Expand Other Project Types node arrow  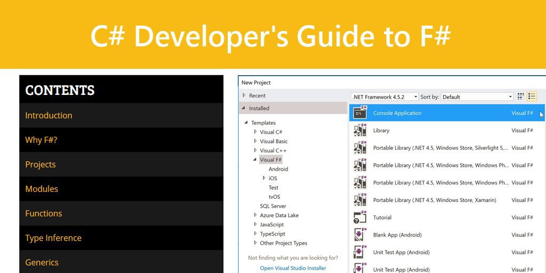click(x=255, y=243)
